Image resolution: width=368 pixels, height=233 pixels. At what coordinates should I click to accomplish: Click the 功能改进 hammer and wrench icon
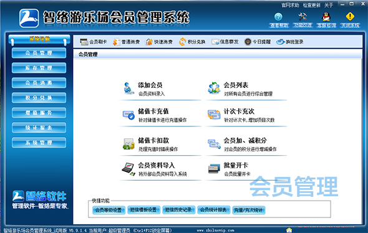pyautogui.click(x=303, y=17)
